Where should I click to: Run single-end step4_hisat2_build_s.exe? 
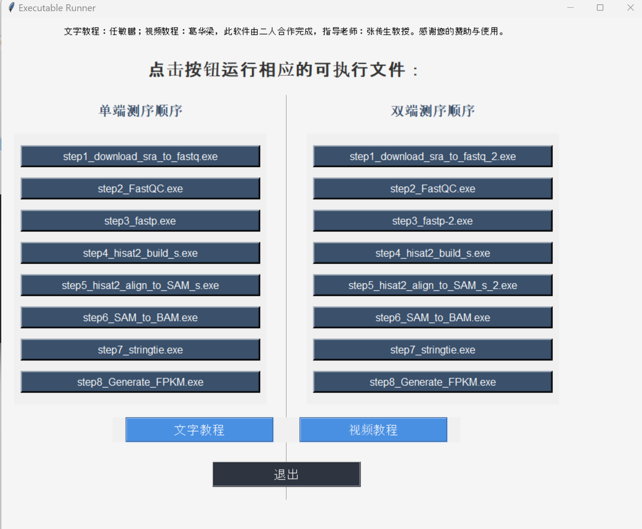[x=140, y=253]
